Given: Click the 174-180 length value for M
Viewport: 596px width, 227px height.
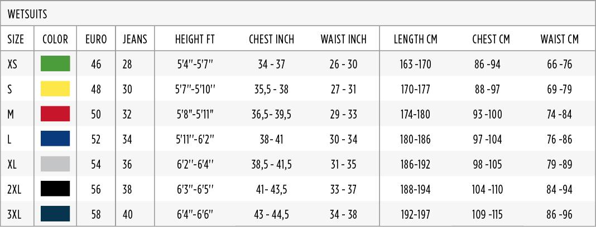Looking at the screenshot, I should 415,115.
